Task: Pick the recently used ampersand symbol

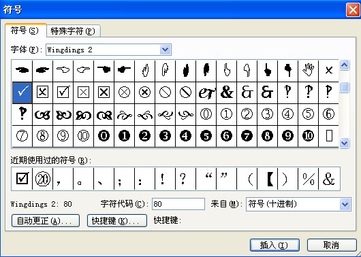Action: (x=329, y=179)
